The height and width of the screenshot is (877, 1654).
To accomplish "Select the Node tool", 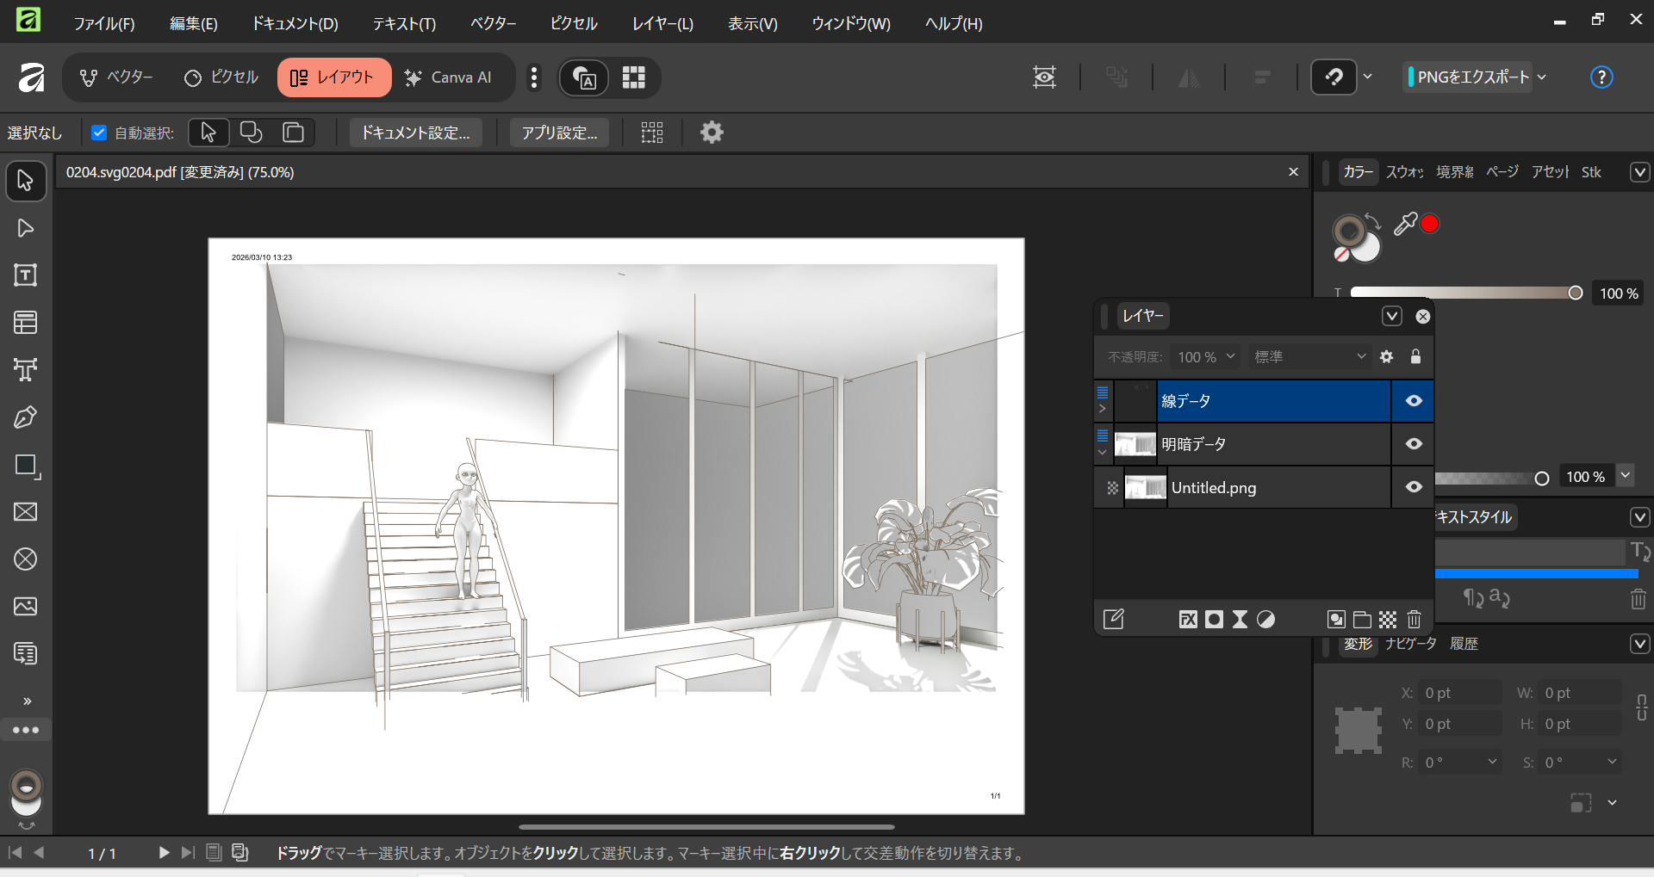I will click(x=26, y=228).
